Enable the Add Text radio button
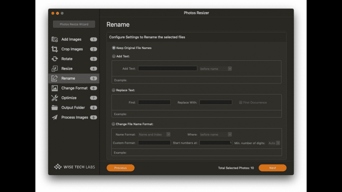The image size is (342, 192). [x=114, y=56]
